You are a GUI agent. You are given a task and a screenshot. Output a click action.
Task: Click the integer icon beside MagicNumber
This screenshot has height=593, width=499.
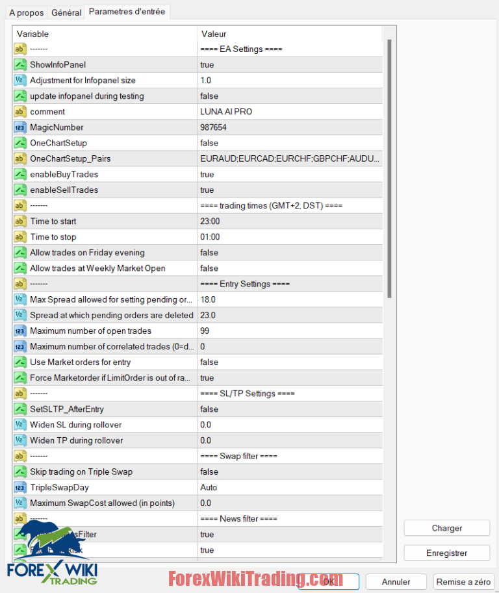(20, 127)
